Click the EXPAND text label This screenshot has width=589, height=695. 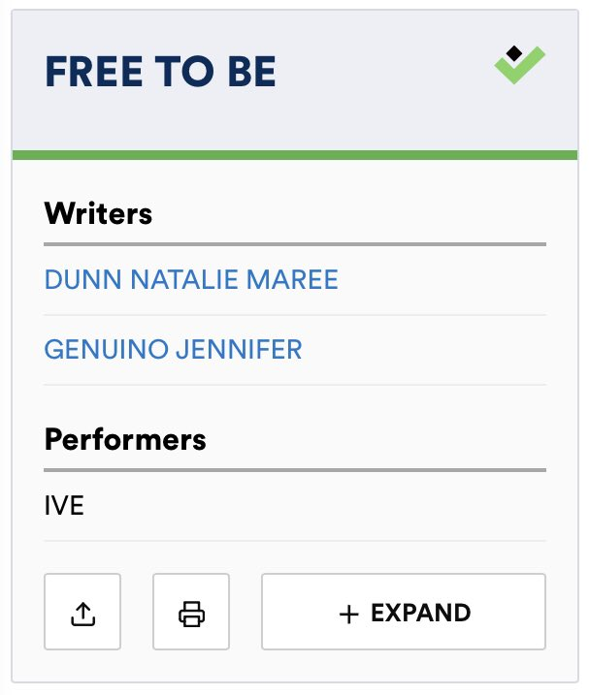pyautogui.click(x=420, y=613)
